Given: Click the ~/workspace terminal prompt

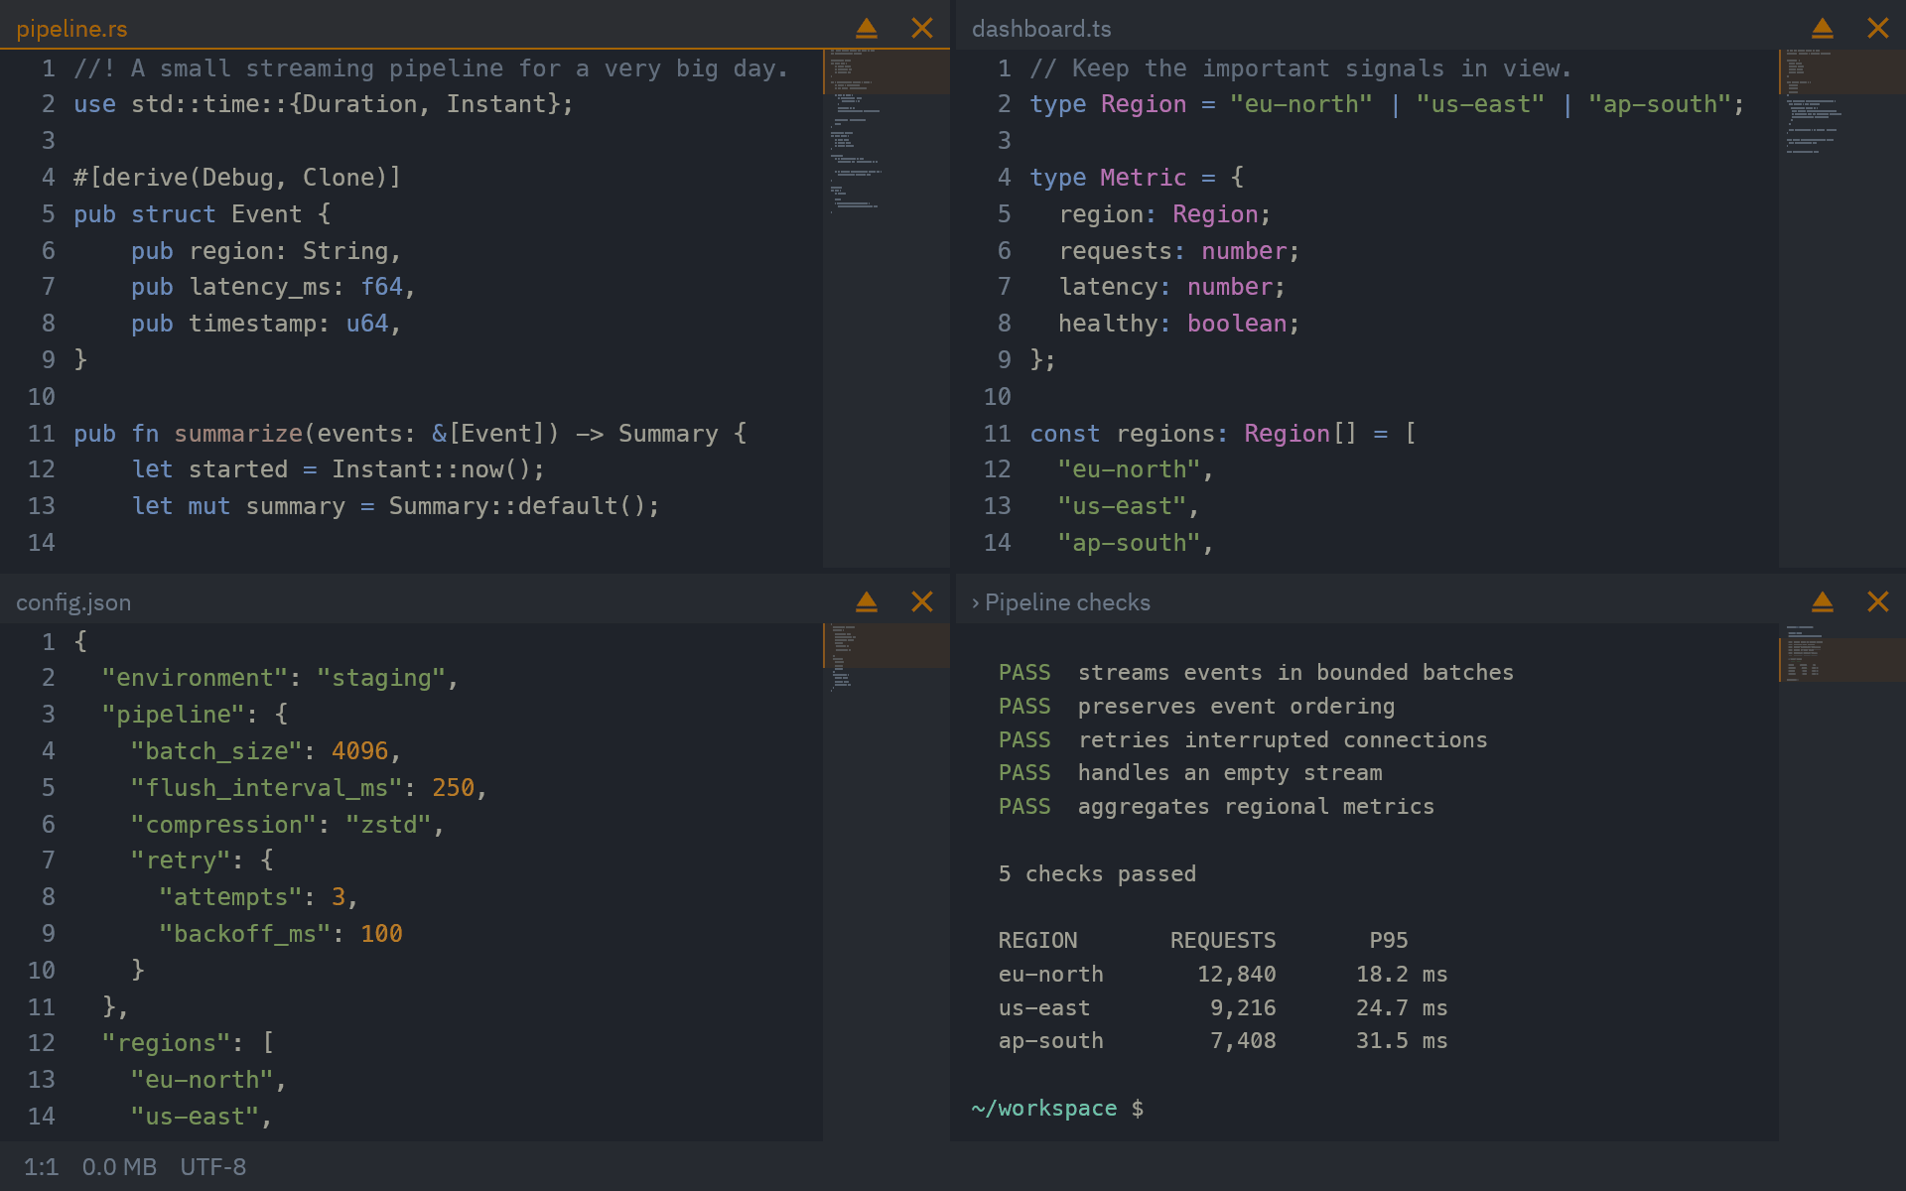Looking at the screenshot, I should (1057, 1109).
